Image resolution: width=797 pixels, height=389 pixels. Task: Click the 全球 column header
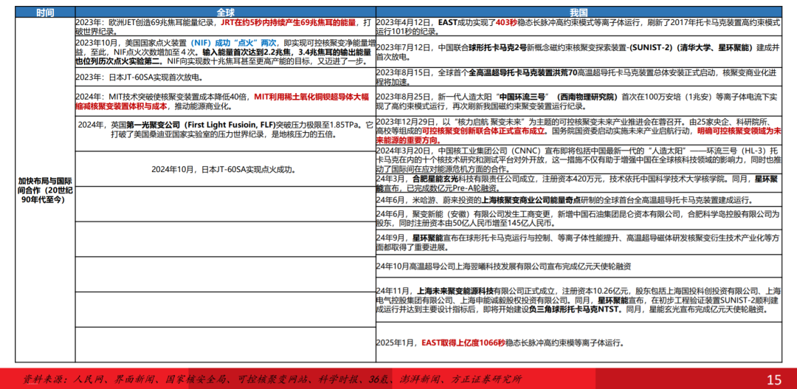click(x=225, y=12)
